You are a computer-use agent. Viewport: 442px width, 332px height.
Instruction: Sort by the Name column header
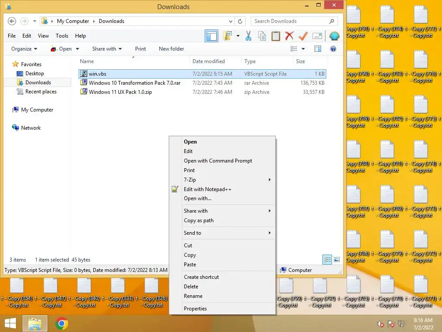[86, 61]
